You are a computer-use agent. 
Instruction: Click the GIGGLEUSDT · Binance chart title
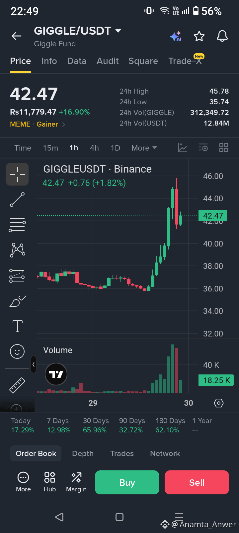(97, 169)
